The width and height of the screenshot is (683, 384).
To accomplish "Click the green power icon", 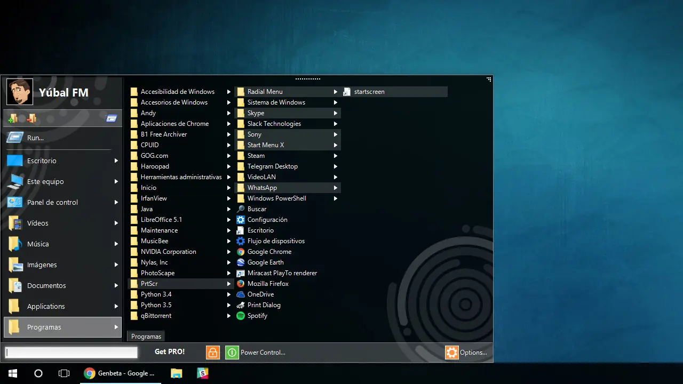I will [x=232, y=353].
